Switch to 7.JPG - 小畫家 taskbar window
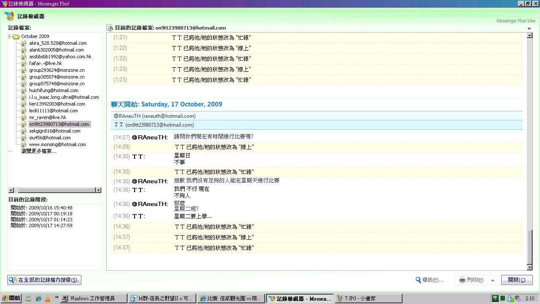Image resolution: width=540 pixels, height=304 pixels. (x=368, y=299)
